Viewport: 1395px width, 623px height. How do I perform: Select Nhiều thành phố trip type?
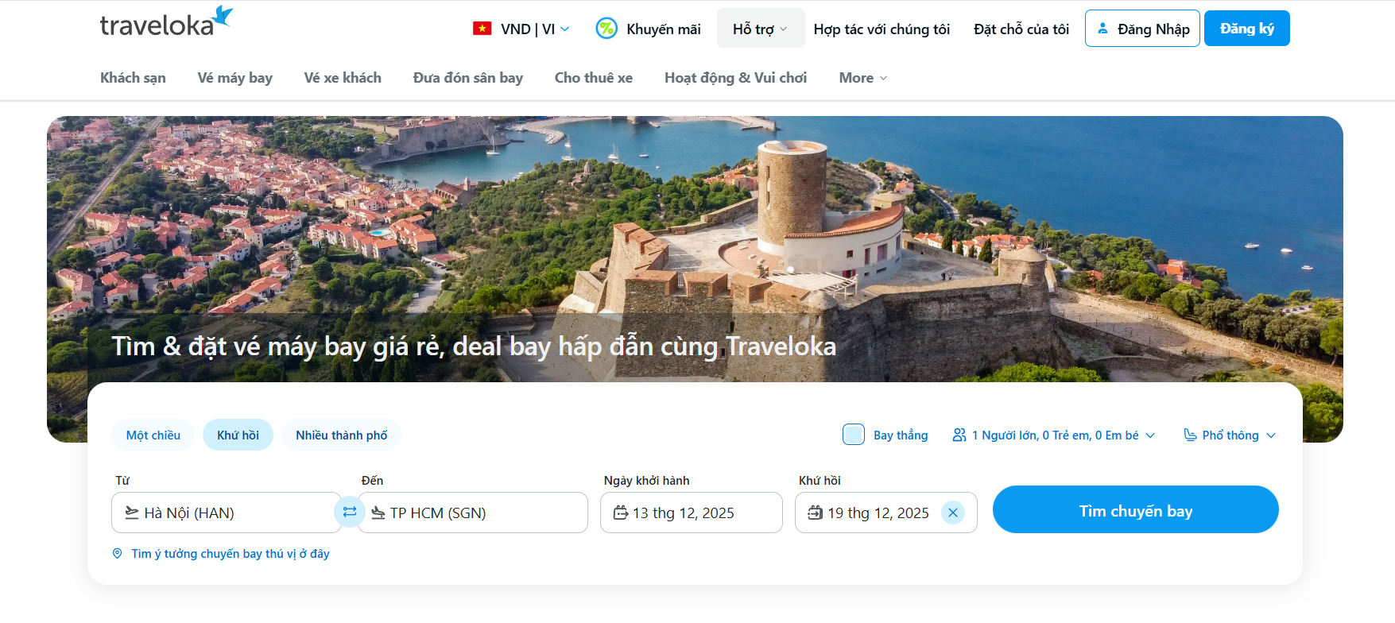click(342, 435)
